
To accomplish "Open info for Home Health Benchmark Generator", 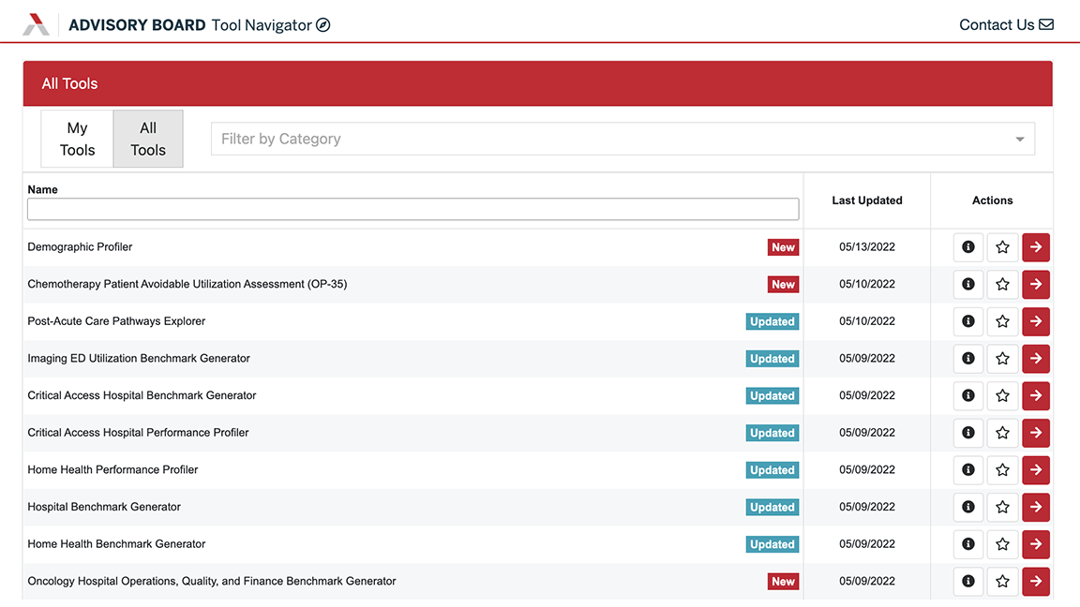I will (967, 544).
